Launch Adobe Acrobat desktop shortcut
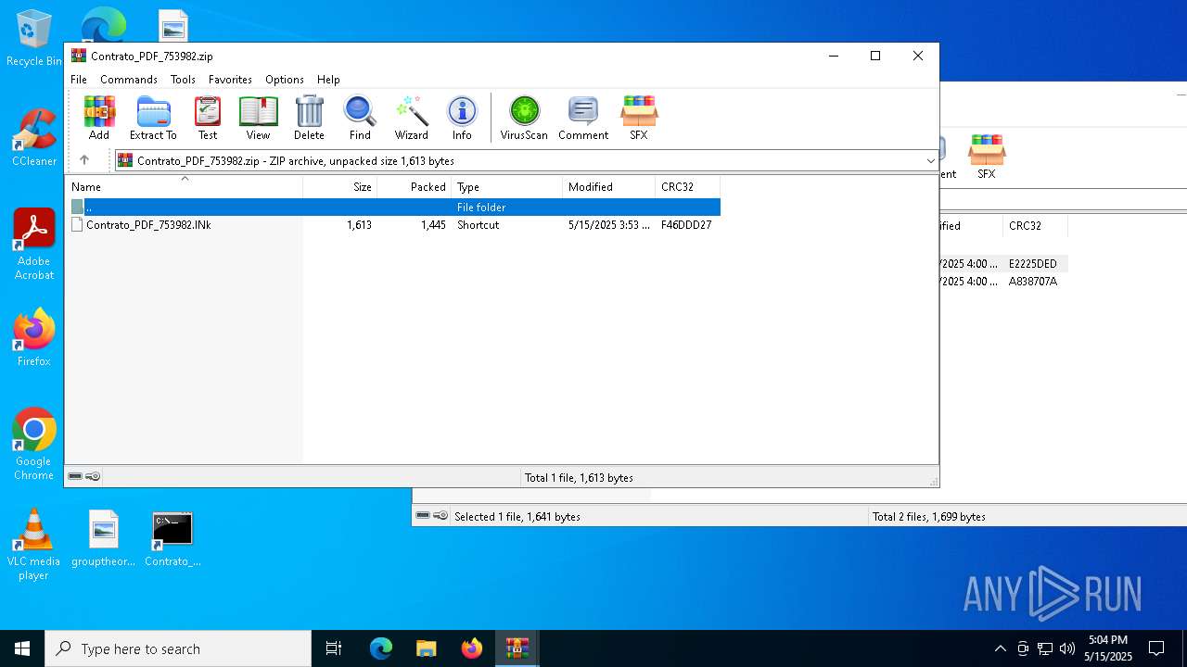This screenshot has height=667, width=1187. tap(34, 244)
